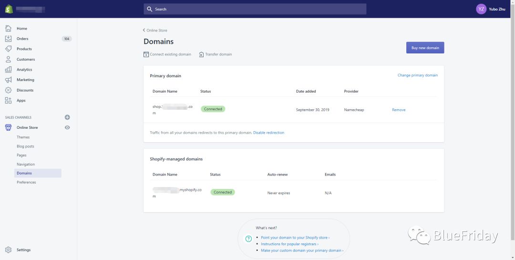Open Point your domain to Shopify link
Screen dimensions: 515x260
pyautogui.click(x=295, y=237)
